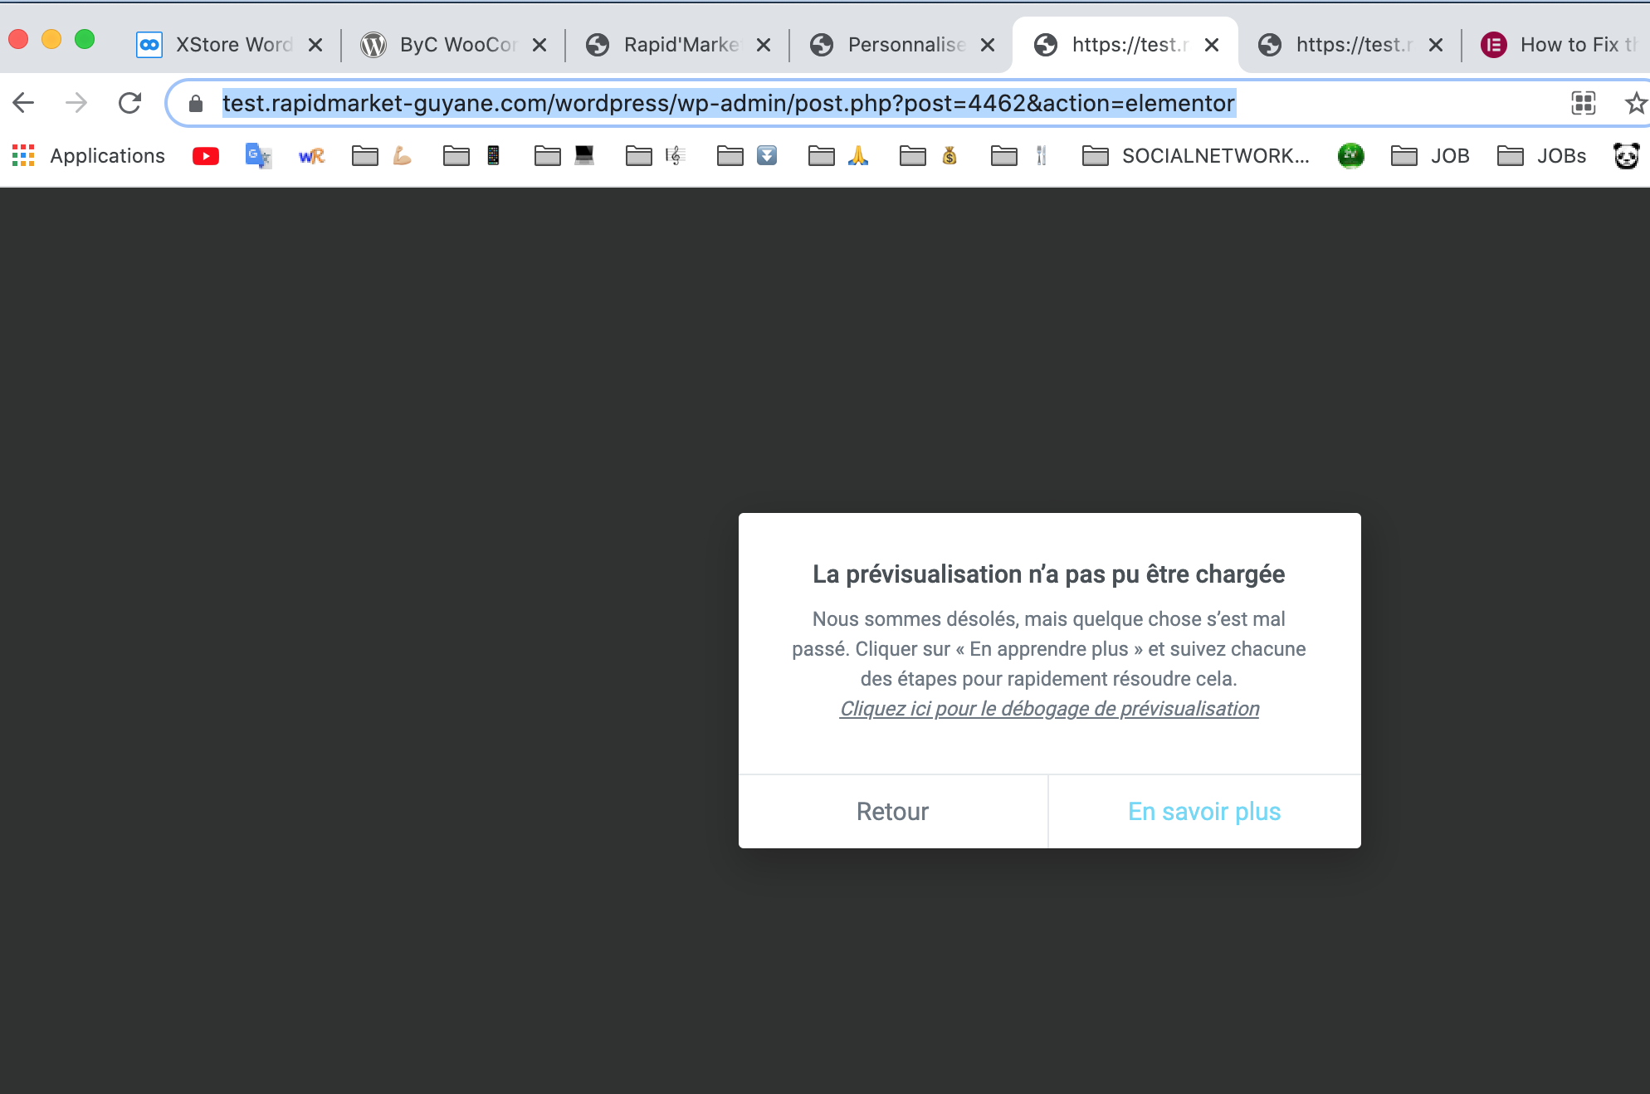This screenshot has height=1094, width=1650.
Task: Expand the SOCIALNETWORK bookmark folder
Action: point(1196,156)
